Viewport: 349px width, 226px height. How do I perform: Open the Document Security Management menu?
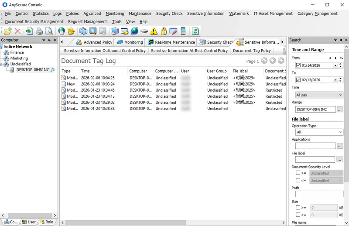pos(34,22)
